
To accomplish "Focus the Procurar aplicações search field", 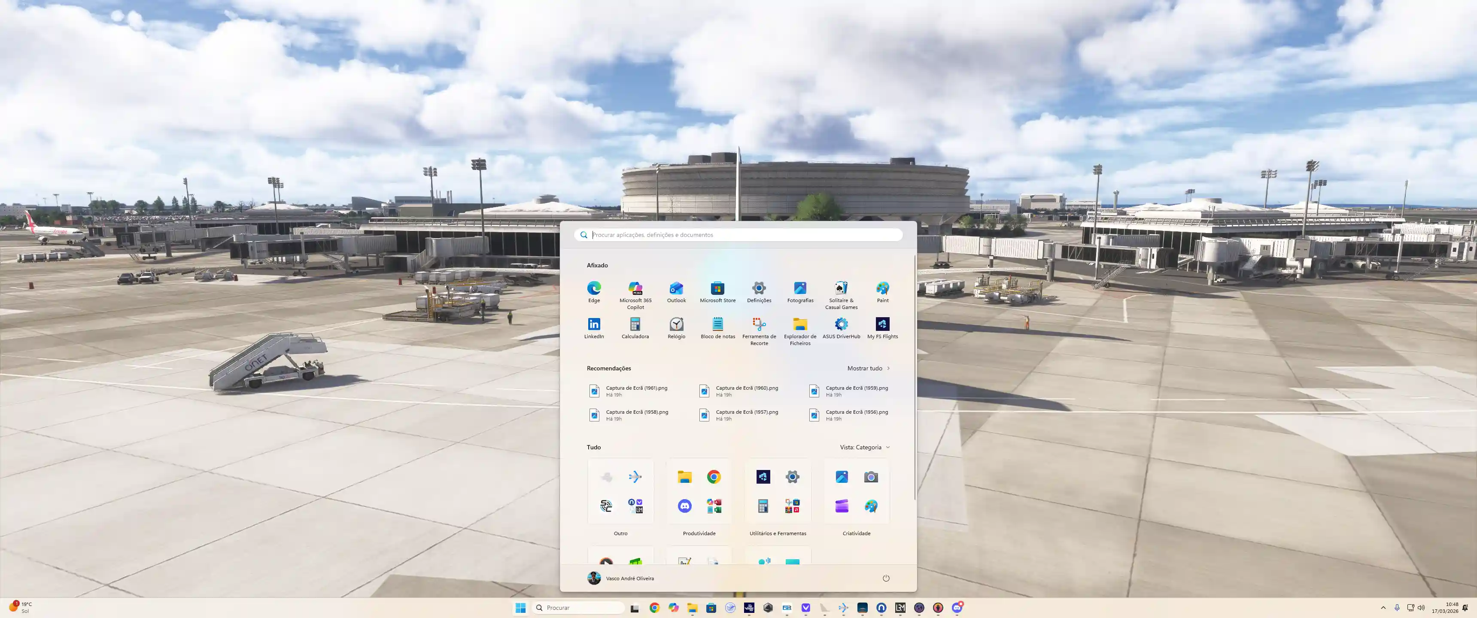I will pyautogui.click(x=738, y=234).
